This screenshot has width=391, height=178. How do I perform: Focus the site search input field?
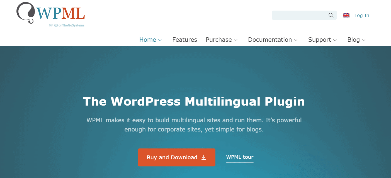[304, 15]
